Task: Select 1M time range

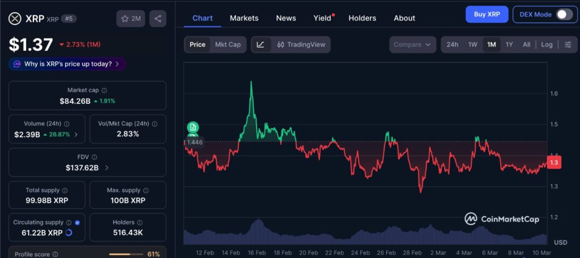Action: (492, 45)
